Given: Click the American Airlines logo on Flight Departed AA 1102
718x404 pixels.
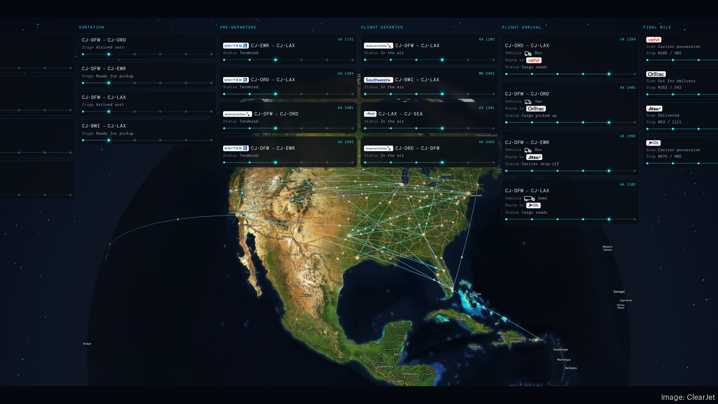Looking at the screenshot, I should tap(379, 45).
